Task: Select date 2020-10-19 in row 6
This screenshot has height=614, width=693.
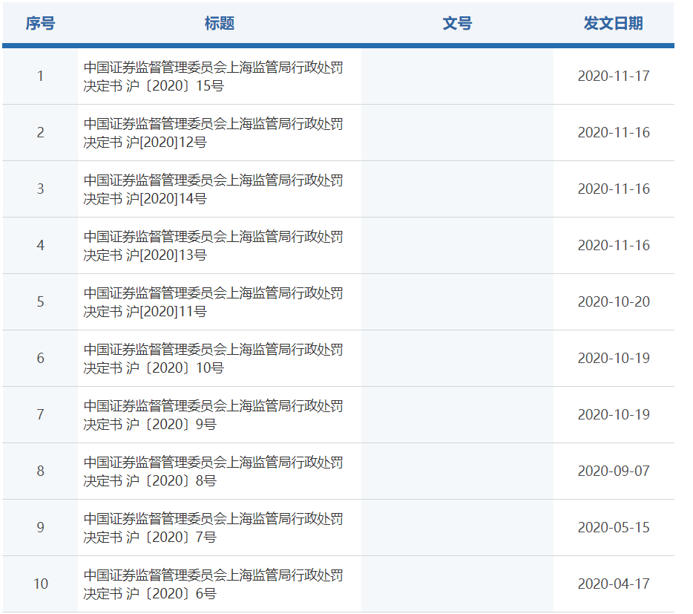Action: coord(614,358)
